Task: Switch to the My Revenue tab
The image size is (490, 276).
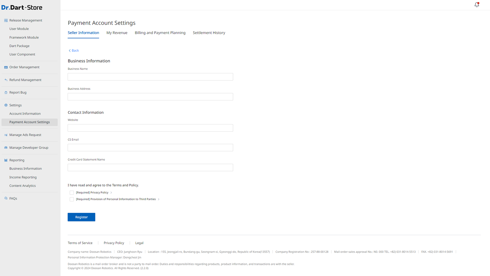Action: pos(117,33)
